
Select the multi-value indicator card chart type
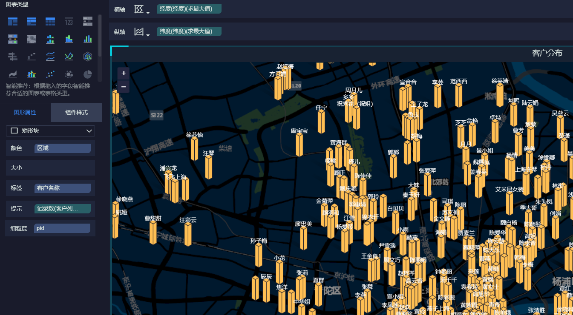(x=88, y=21)
